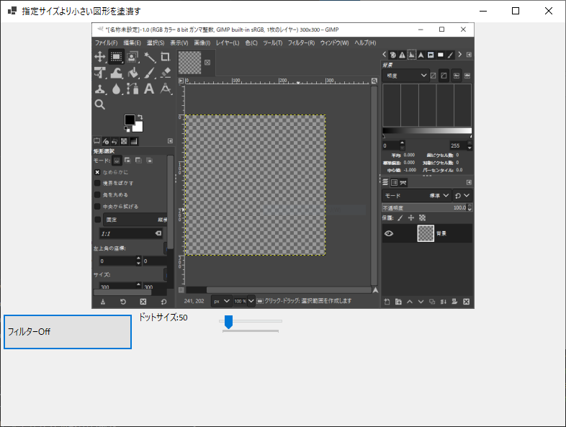The height and width of the screenshot is (427, 566).
Task: Open the ファイル(F) menu
Action: (x=106, y=42)
